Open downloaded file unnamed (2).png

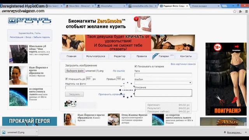tap(16, 132)
